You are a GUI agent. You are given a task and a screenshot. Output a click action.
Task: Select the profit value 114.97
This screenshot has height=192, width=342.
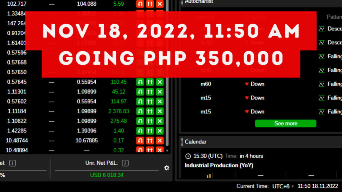click(x=119, y=101)
